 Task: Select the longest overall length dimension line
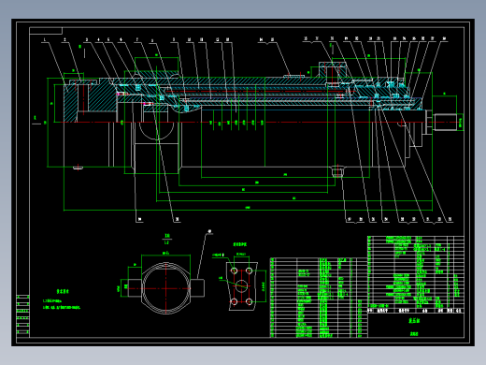248,210
